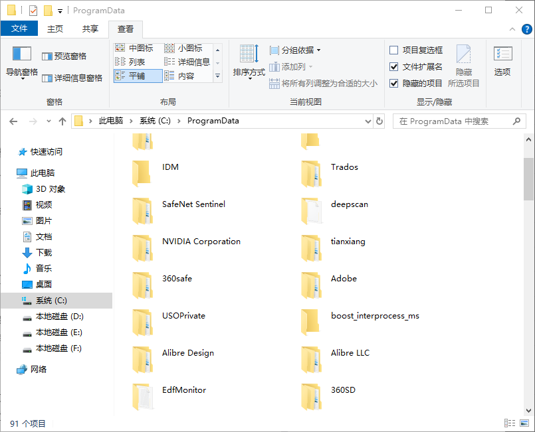Select the Adobe folder icon
Image resolution: width=535 pixels, height=432 pixels.
pyautogui.click(x=311, y=285)
